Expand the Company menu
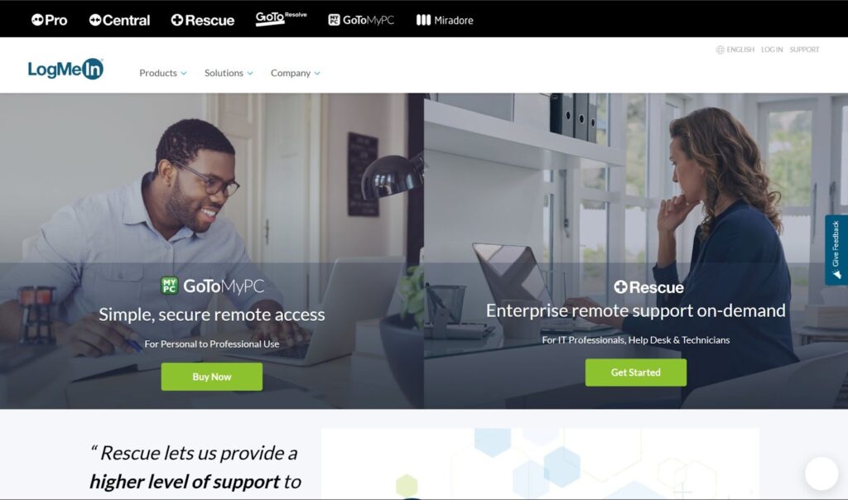848x500 pixels. 296,73
